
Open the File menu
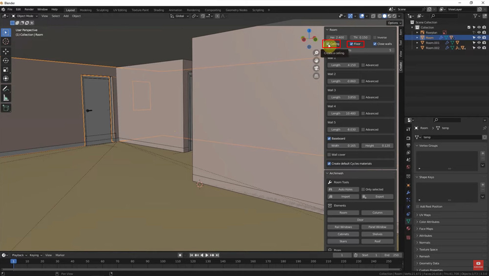pyautogui.click(x=10, y=10)
